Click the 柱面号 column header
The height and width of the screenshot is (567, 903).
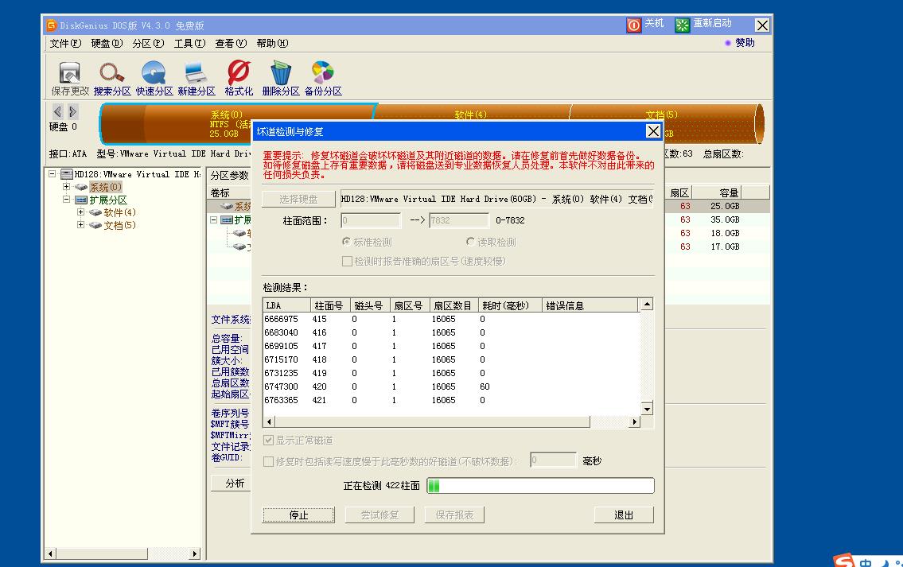[x=330, y=305]
